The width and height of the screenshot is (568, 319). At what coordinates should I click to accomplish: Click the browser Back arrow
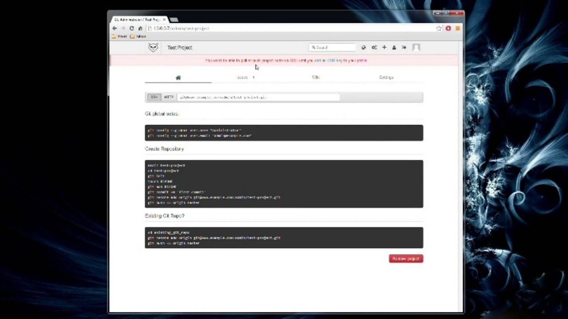(114, 28)
